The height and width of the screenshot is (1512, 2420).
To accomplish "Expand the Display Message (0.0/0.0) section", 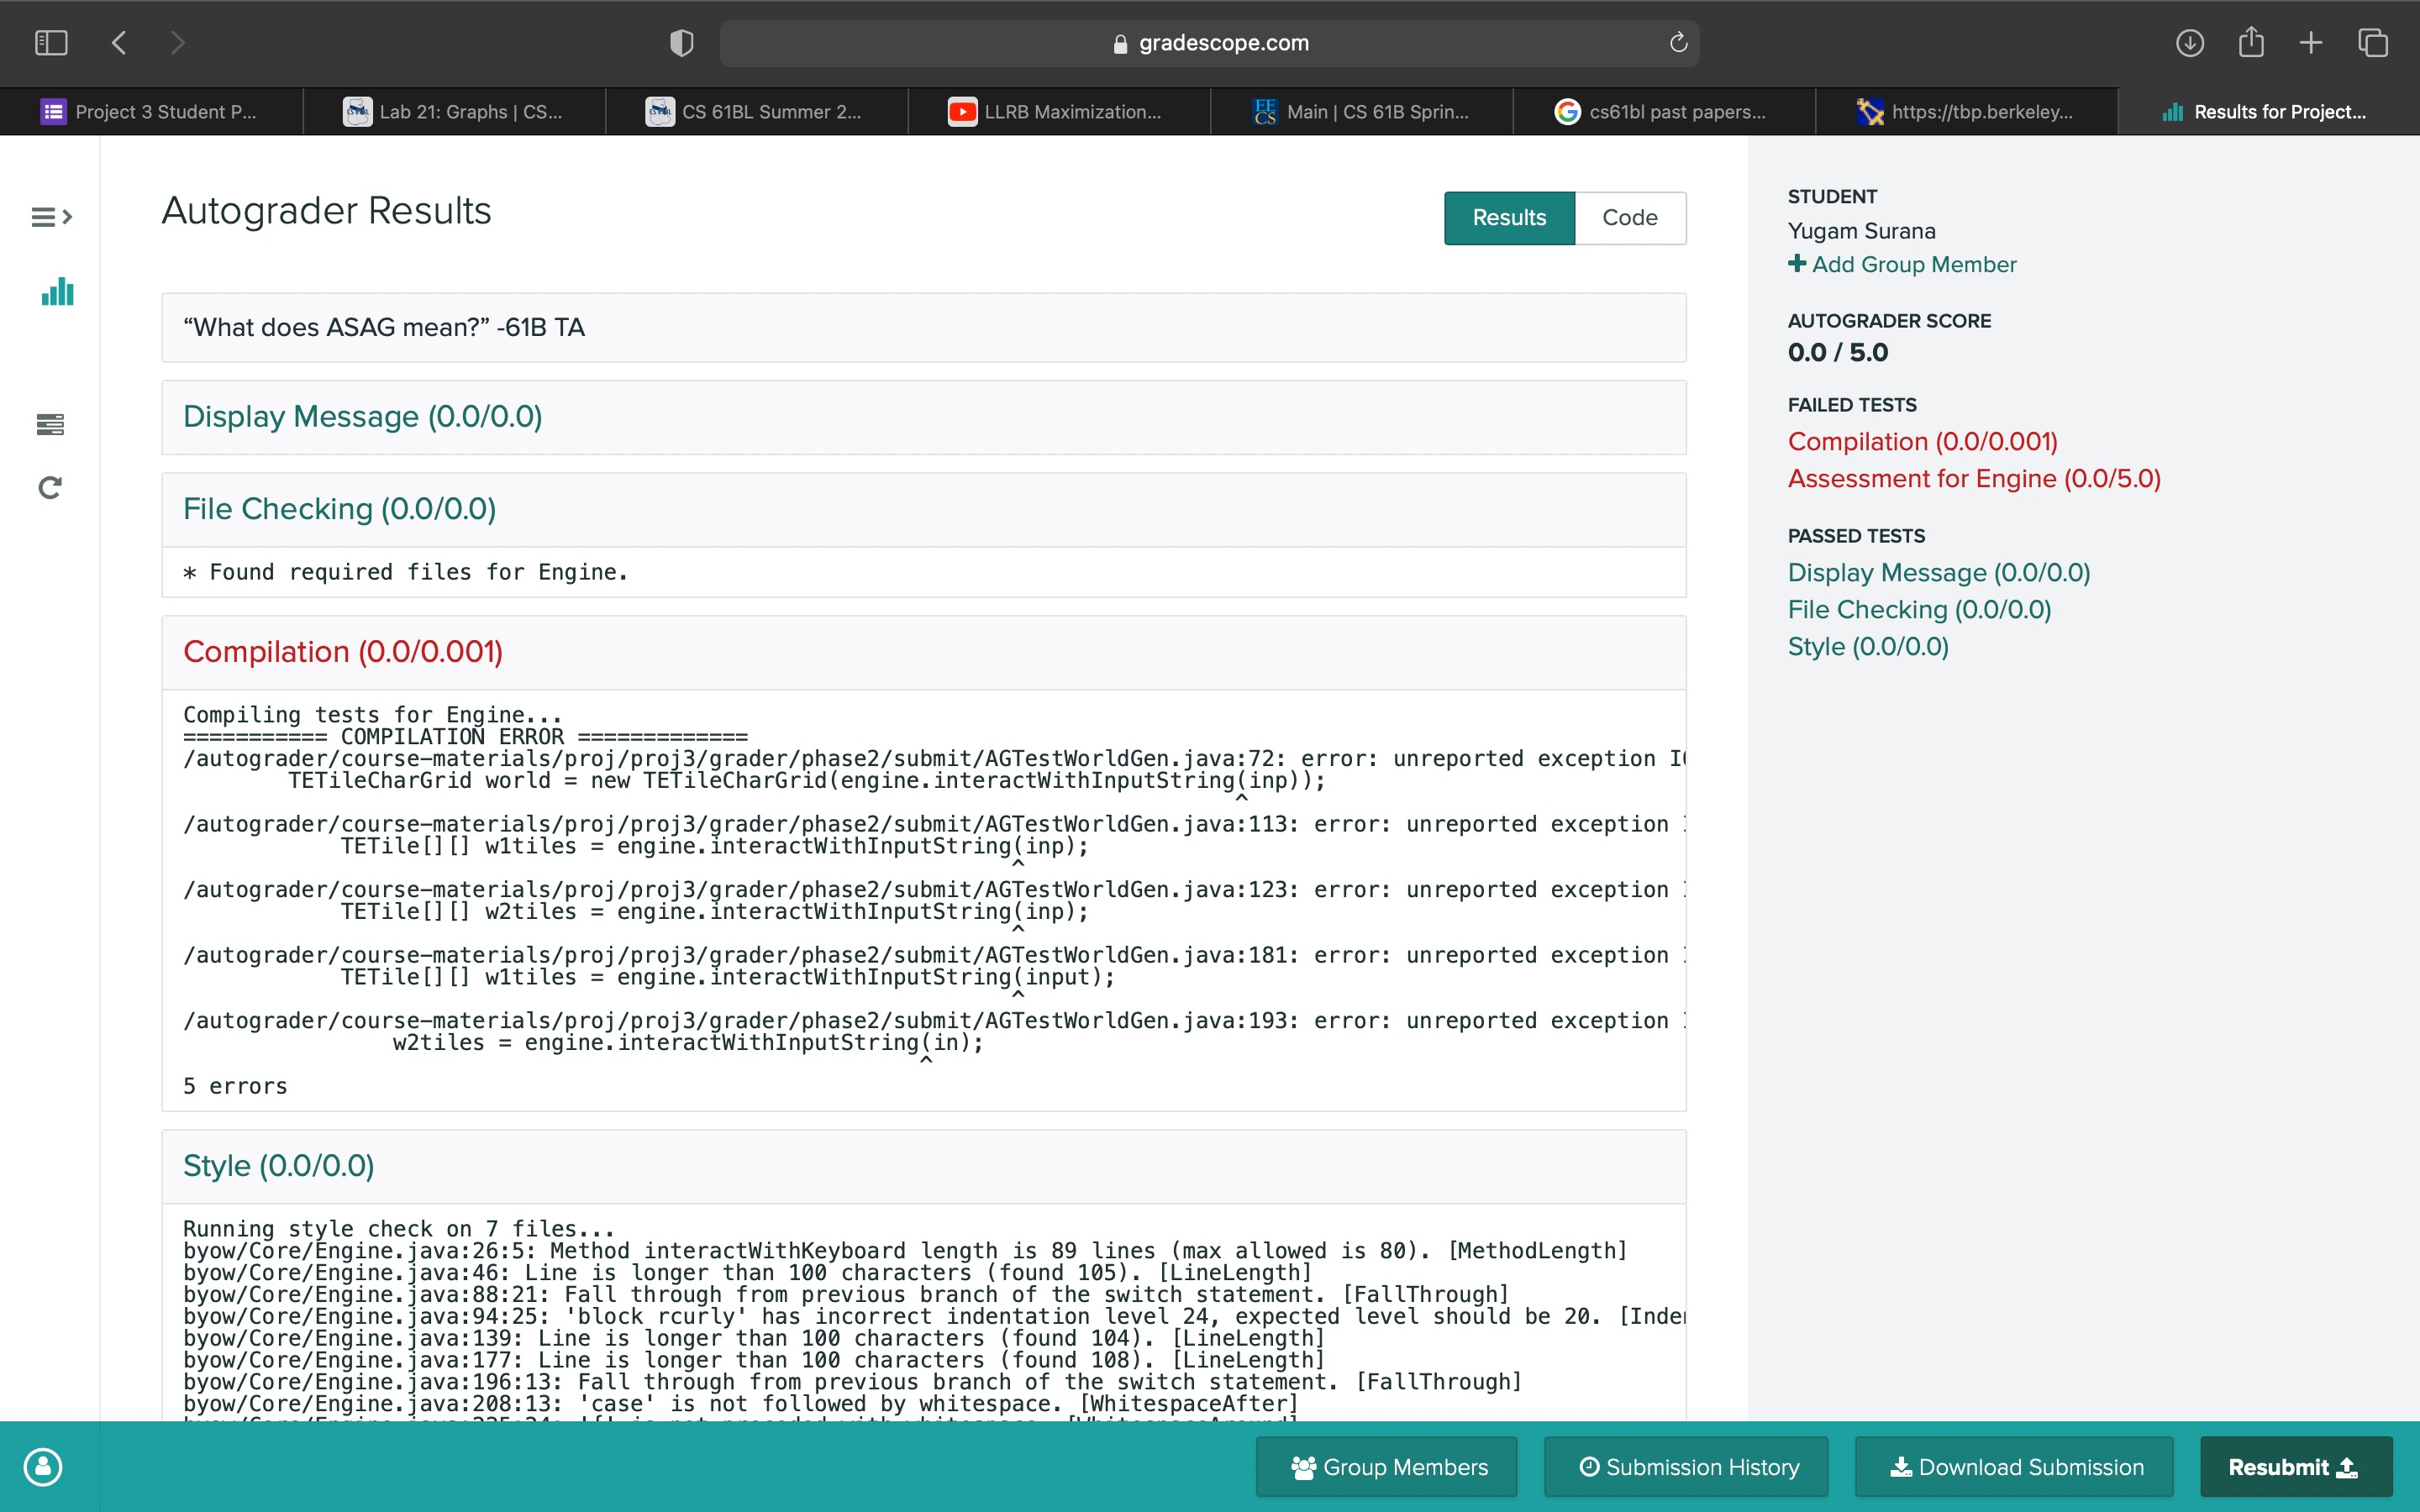I will [x=362, y=417].
